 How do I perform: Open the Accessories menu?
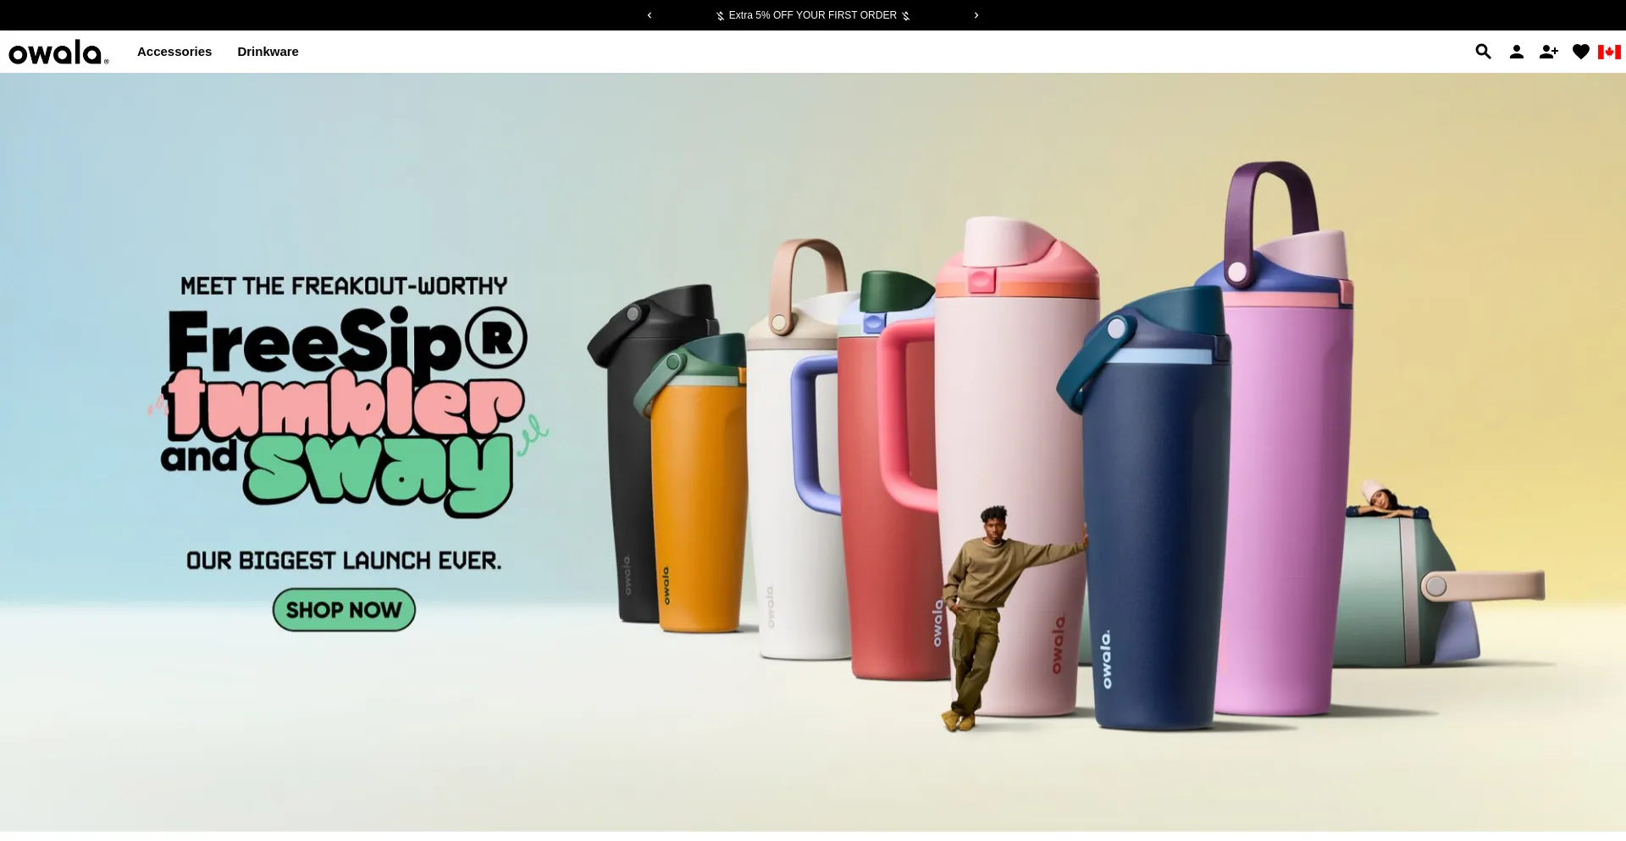(x=174, y=52)
